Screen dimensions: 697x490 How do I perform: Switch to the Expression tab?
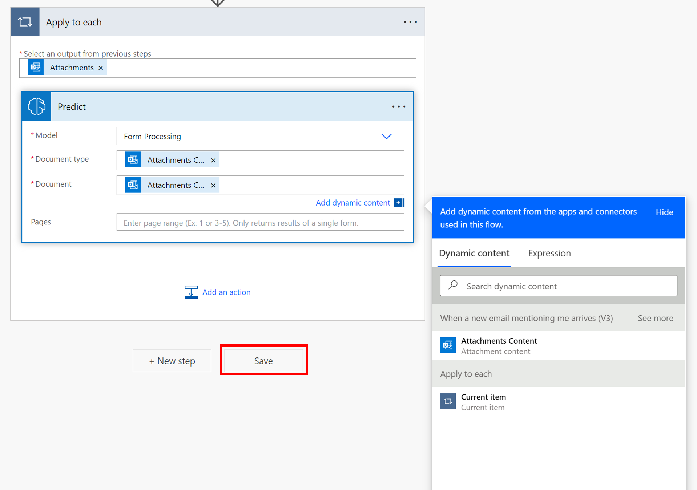point(549,253)
